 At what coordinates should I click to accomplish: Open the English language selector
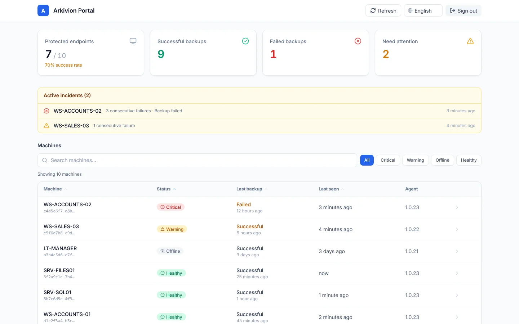point(423,10)
